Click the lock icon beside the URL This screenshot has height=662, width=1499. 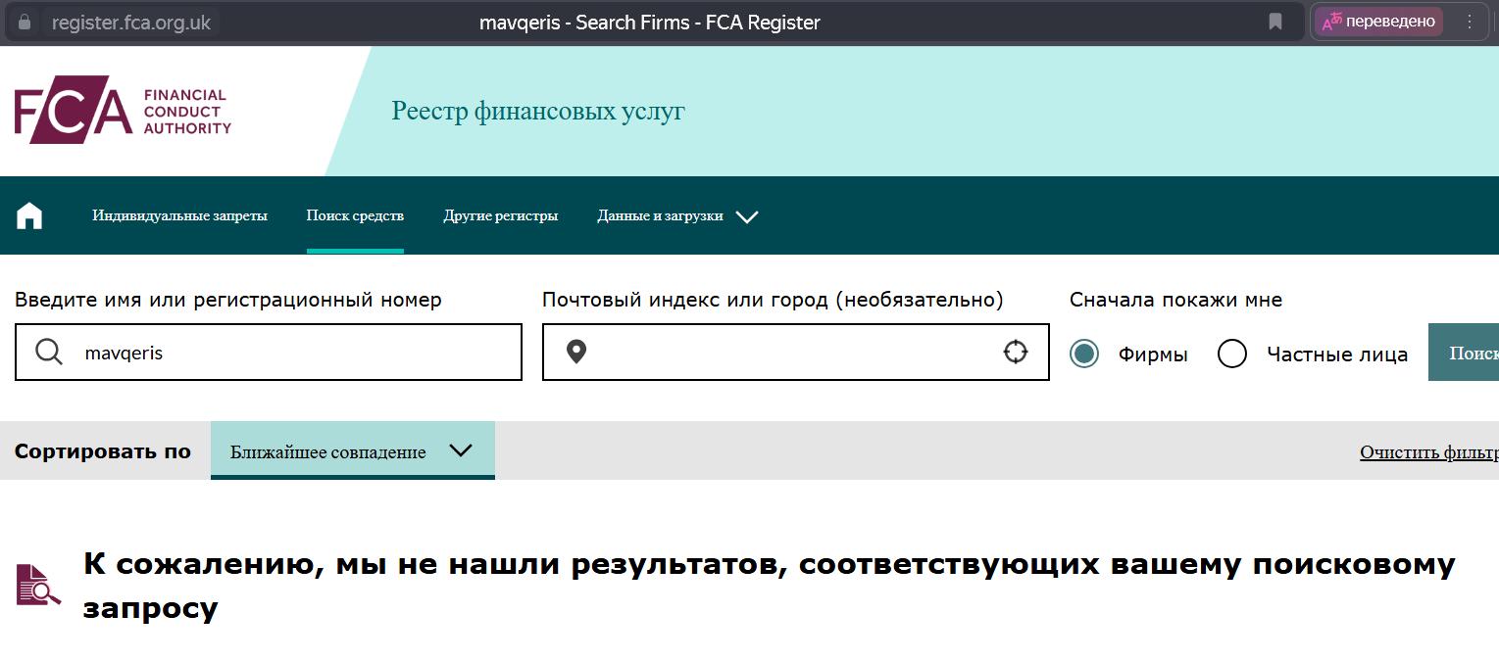tap(25, 22)
